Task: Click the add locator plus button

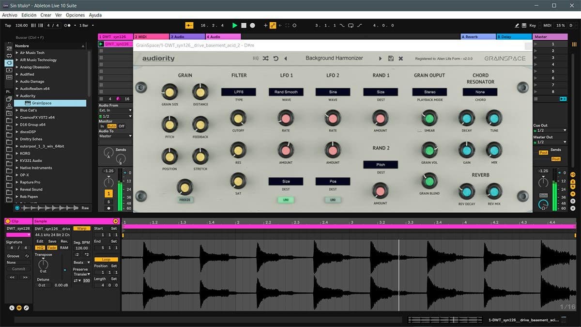Action: [265, 25]
